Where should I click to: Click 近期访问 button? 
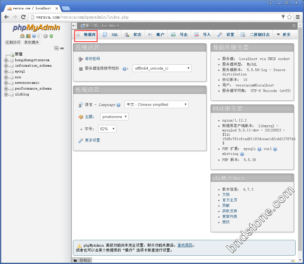coord(13,42)
